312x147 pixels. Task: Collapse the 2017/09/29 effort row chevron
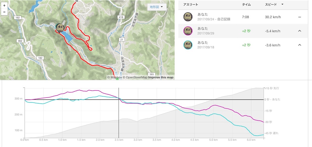pos(299,31)
